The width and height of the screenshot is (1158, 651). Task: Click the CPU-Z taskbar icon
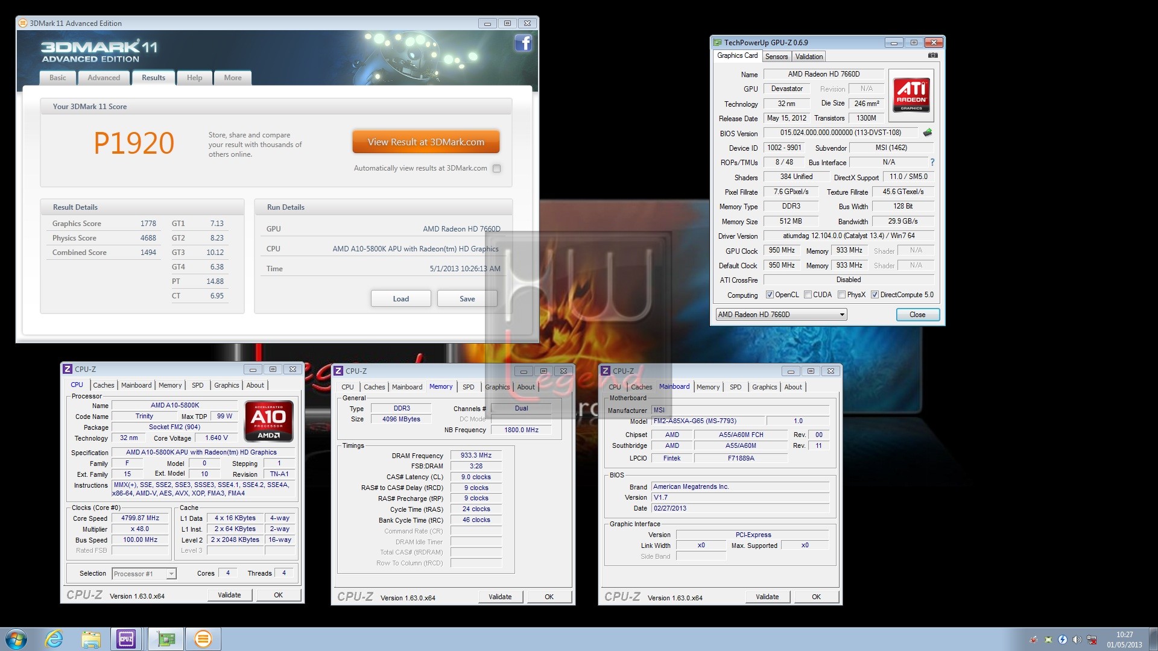[126, 639]
